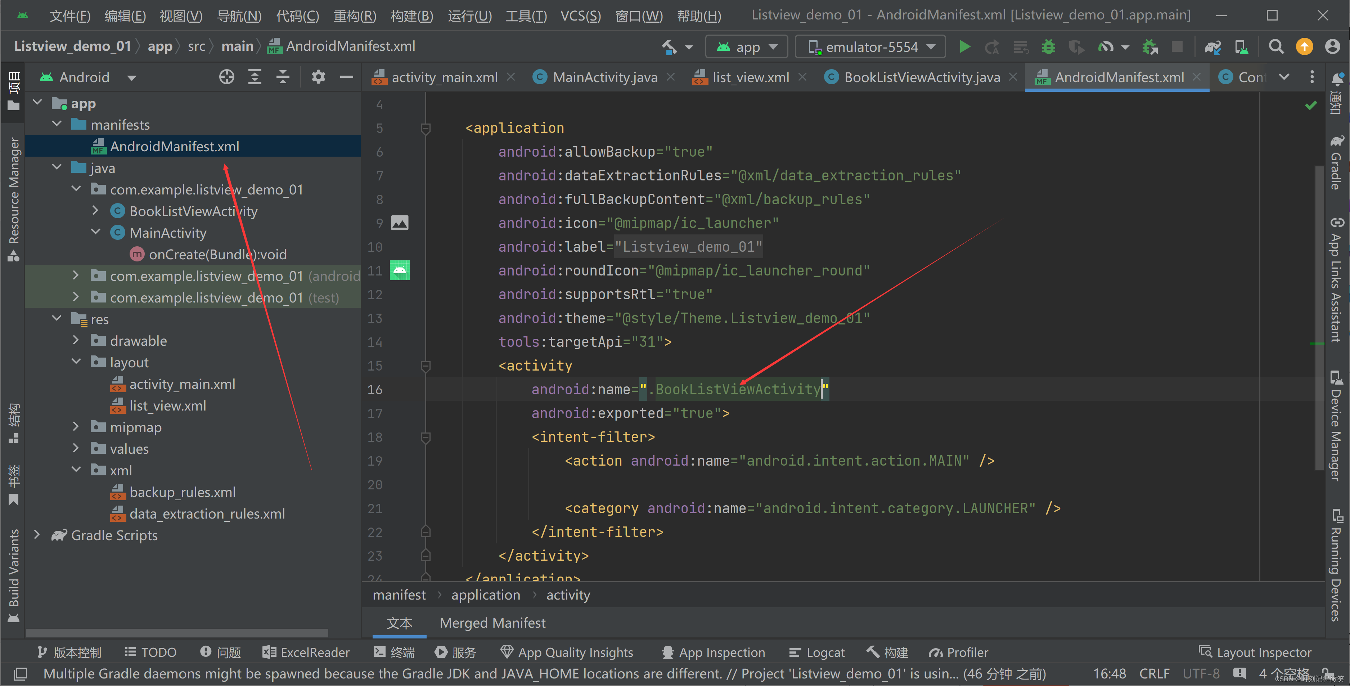Open the 终端 terminal tool window
The height and width of the screenshot is (686, 1350).
tap(394, 653)
